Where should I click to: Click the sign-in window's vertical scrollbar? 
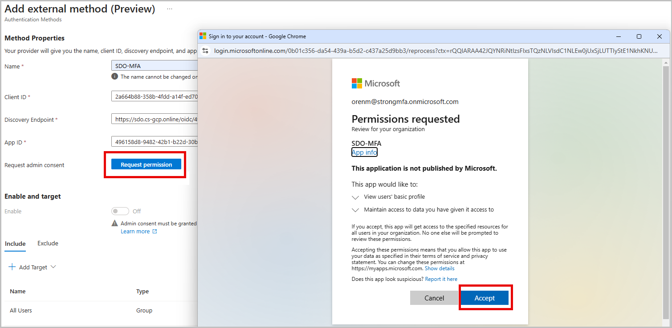(665, 192)
